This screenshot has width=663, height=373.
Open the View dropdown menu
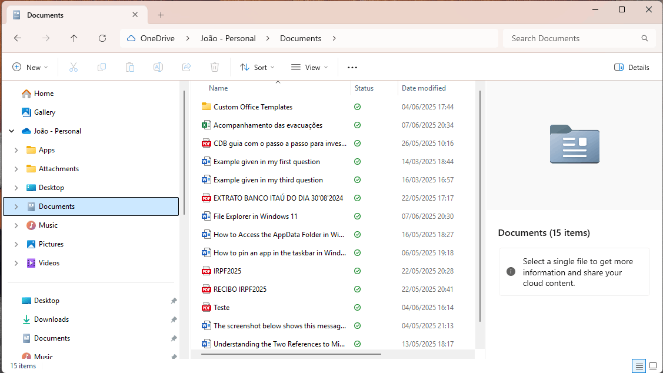(x=309, y=67)
